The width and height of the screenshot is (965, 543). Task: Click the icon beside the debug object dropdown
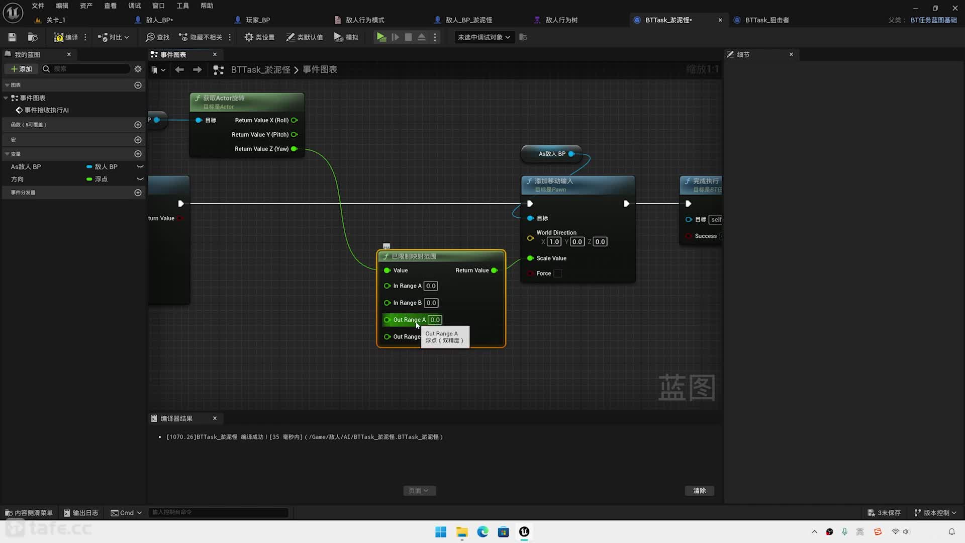[523, 37]
